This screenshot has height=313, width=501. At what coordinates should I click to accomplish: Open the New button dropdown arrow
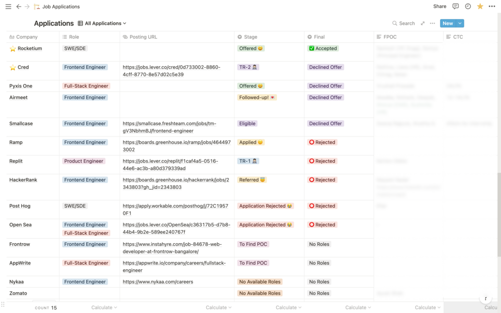point(460,23)
